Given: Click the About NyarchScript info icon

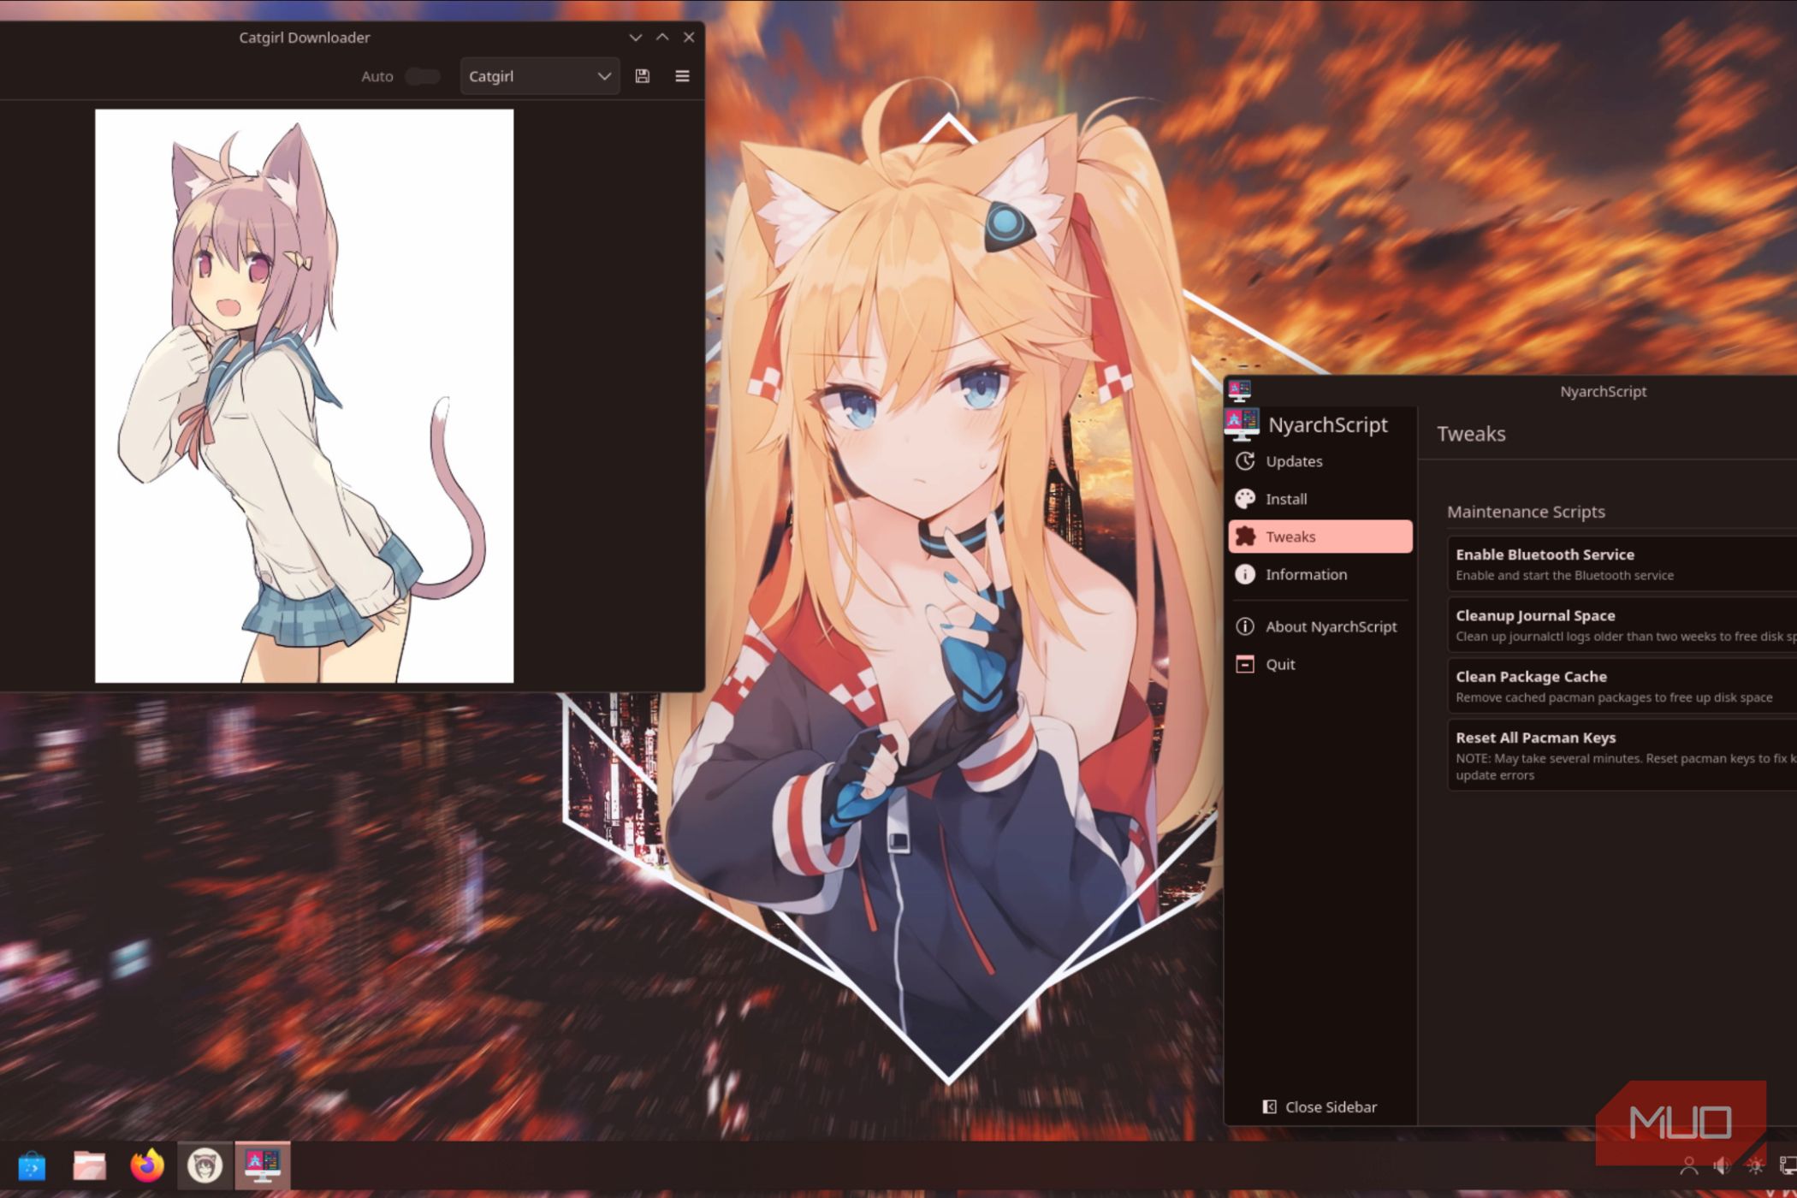Looking at the screenshot, I should (1245, 626).
